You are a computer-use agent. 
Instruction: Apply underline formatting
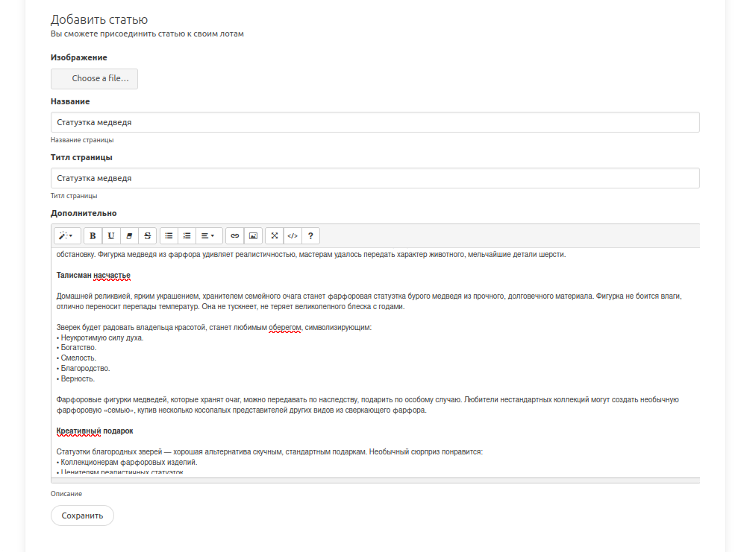coord(111,235)
